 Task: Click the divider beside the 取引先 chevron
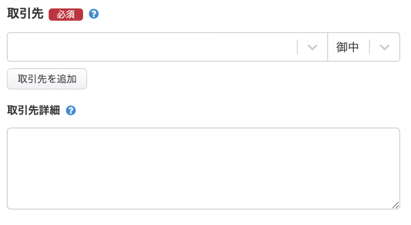coord(297,47)
